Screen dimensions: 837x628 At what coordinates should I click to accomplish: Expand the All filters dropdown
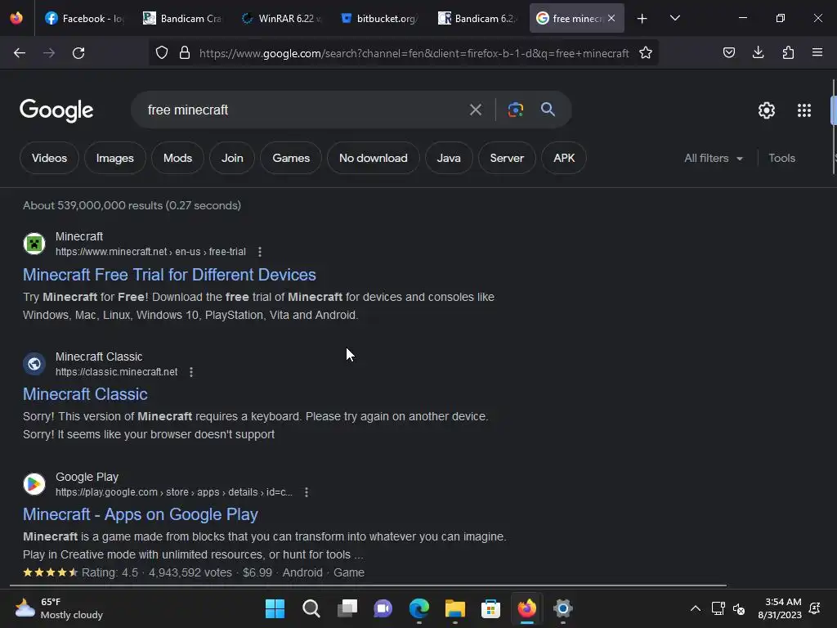click(x=714, y=158)
